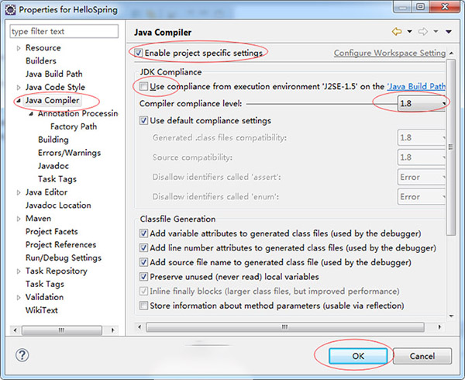Open Compiler compliance level dropdown
The height and width of the screenshot is (380, 465).
point(422,103)
